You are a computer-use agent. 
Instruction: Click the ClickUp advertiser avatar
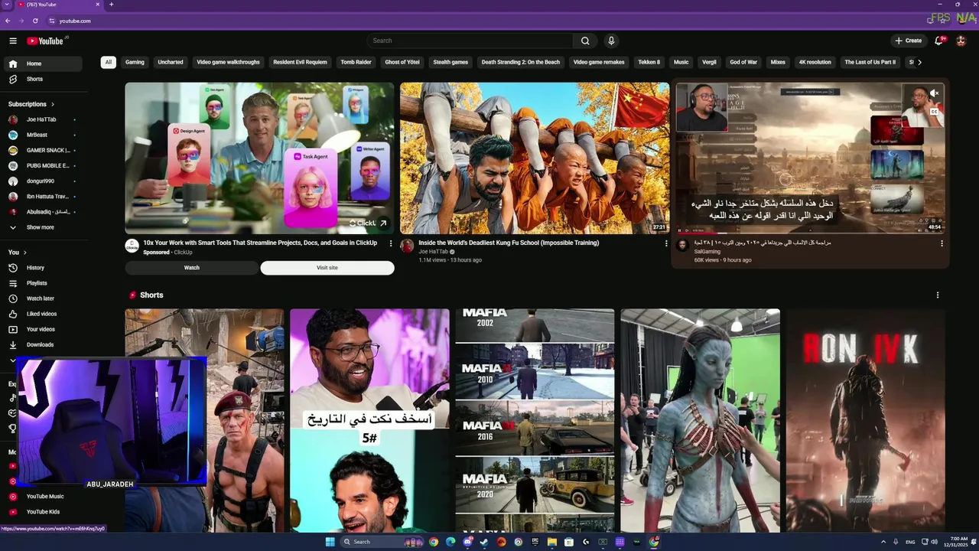pyautogui.click(x=132, y=246)
